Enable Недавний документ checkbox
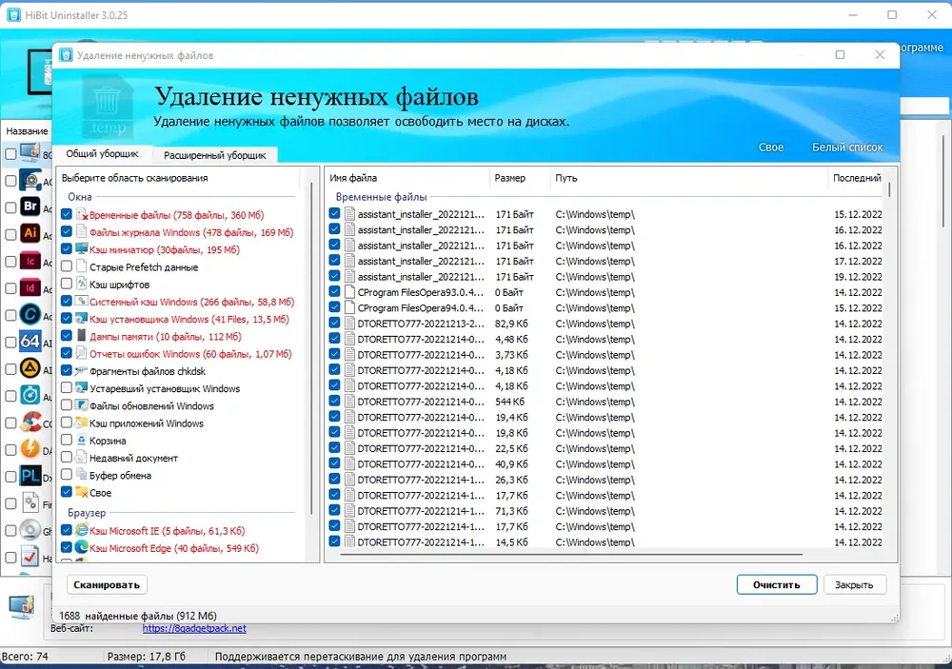This screenshot has height=669, width=952. pos(67,458)
